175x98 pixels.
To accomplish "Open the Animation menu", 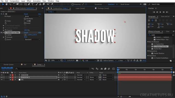I will pos(37,1).
